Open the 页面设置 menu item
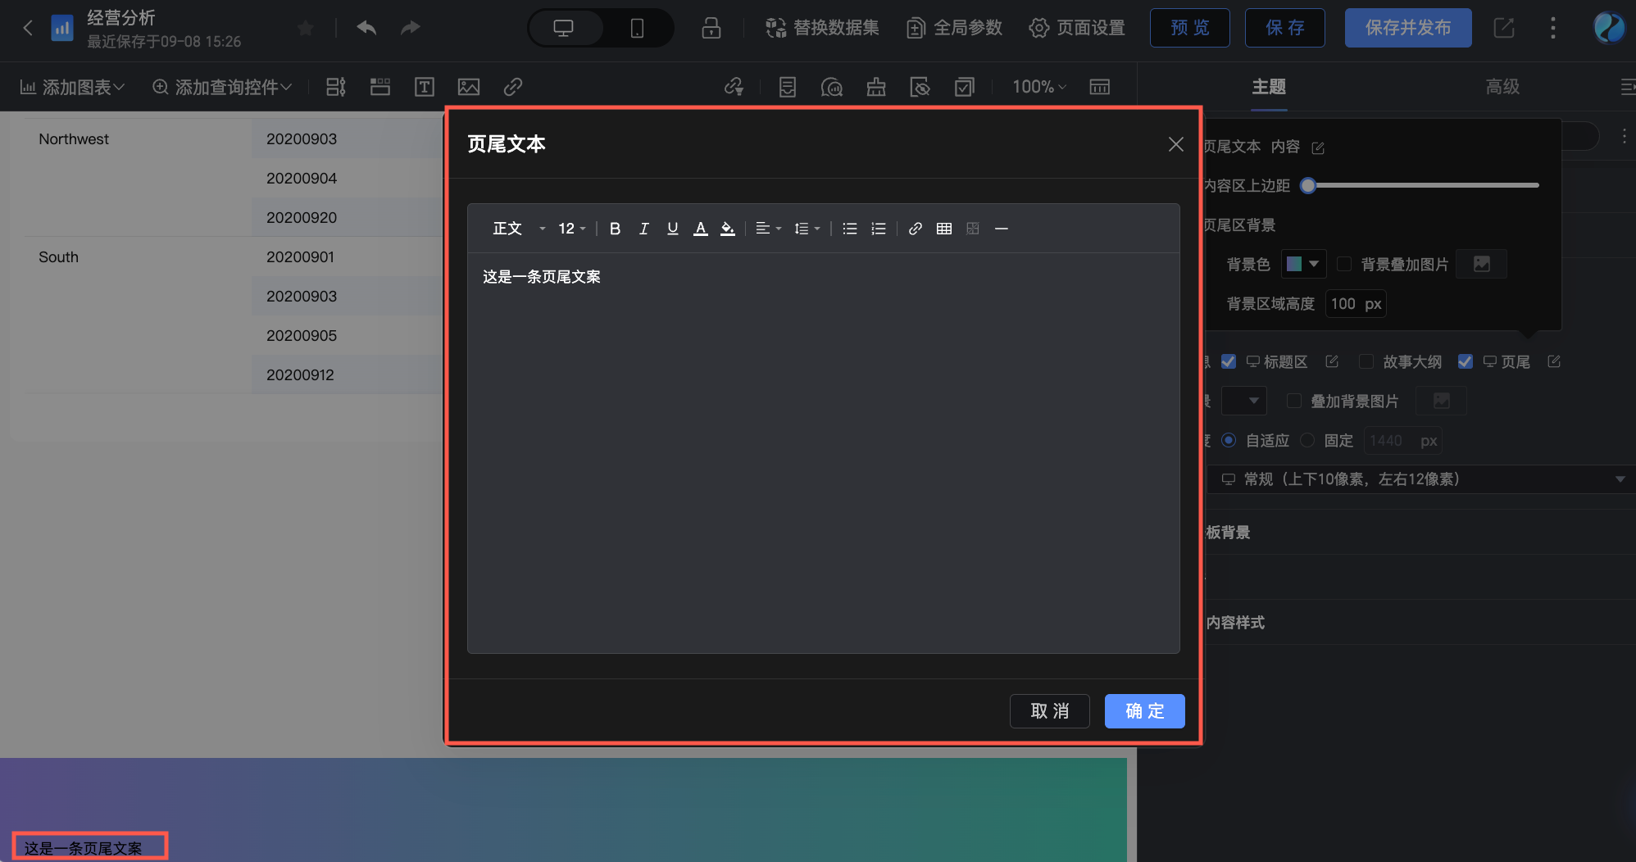 click(1076, 27)
